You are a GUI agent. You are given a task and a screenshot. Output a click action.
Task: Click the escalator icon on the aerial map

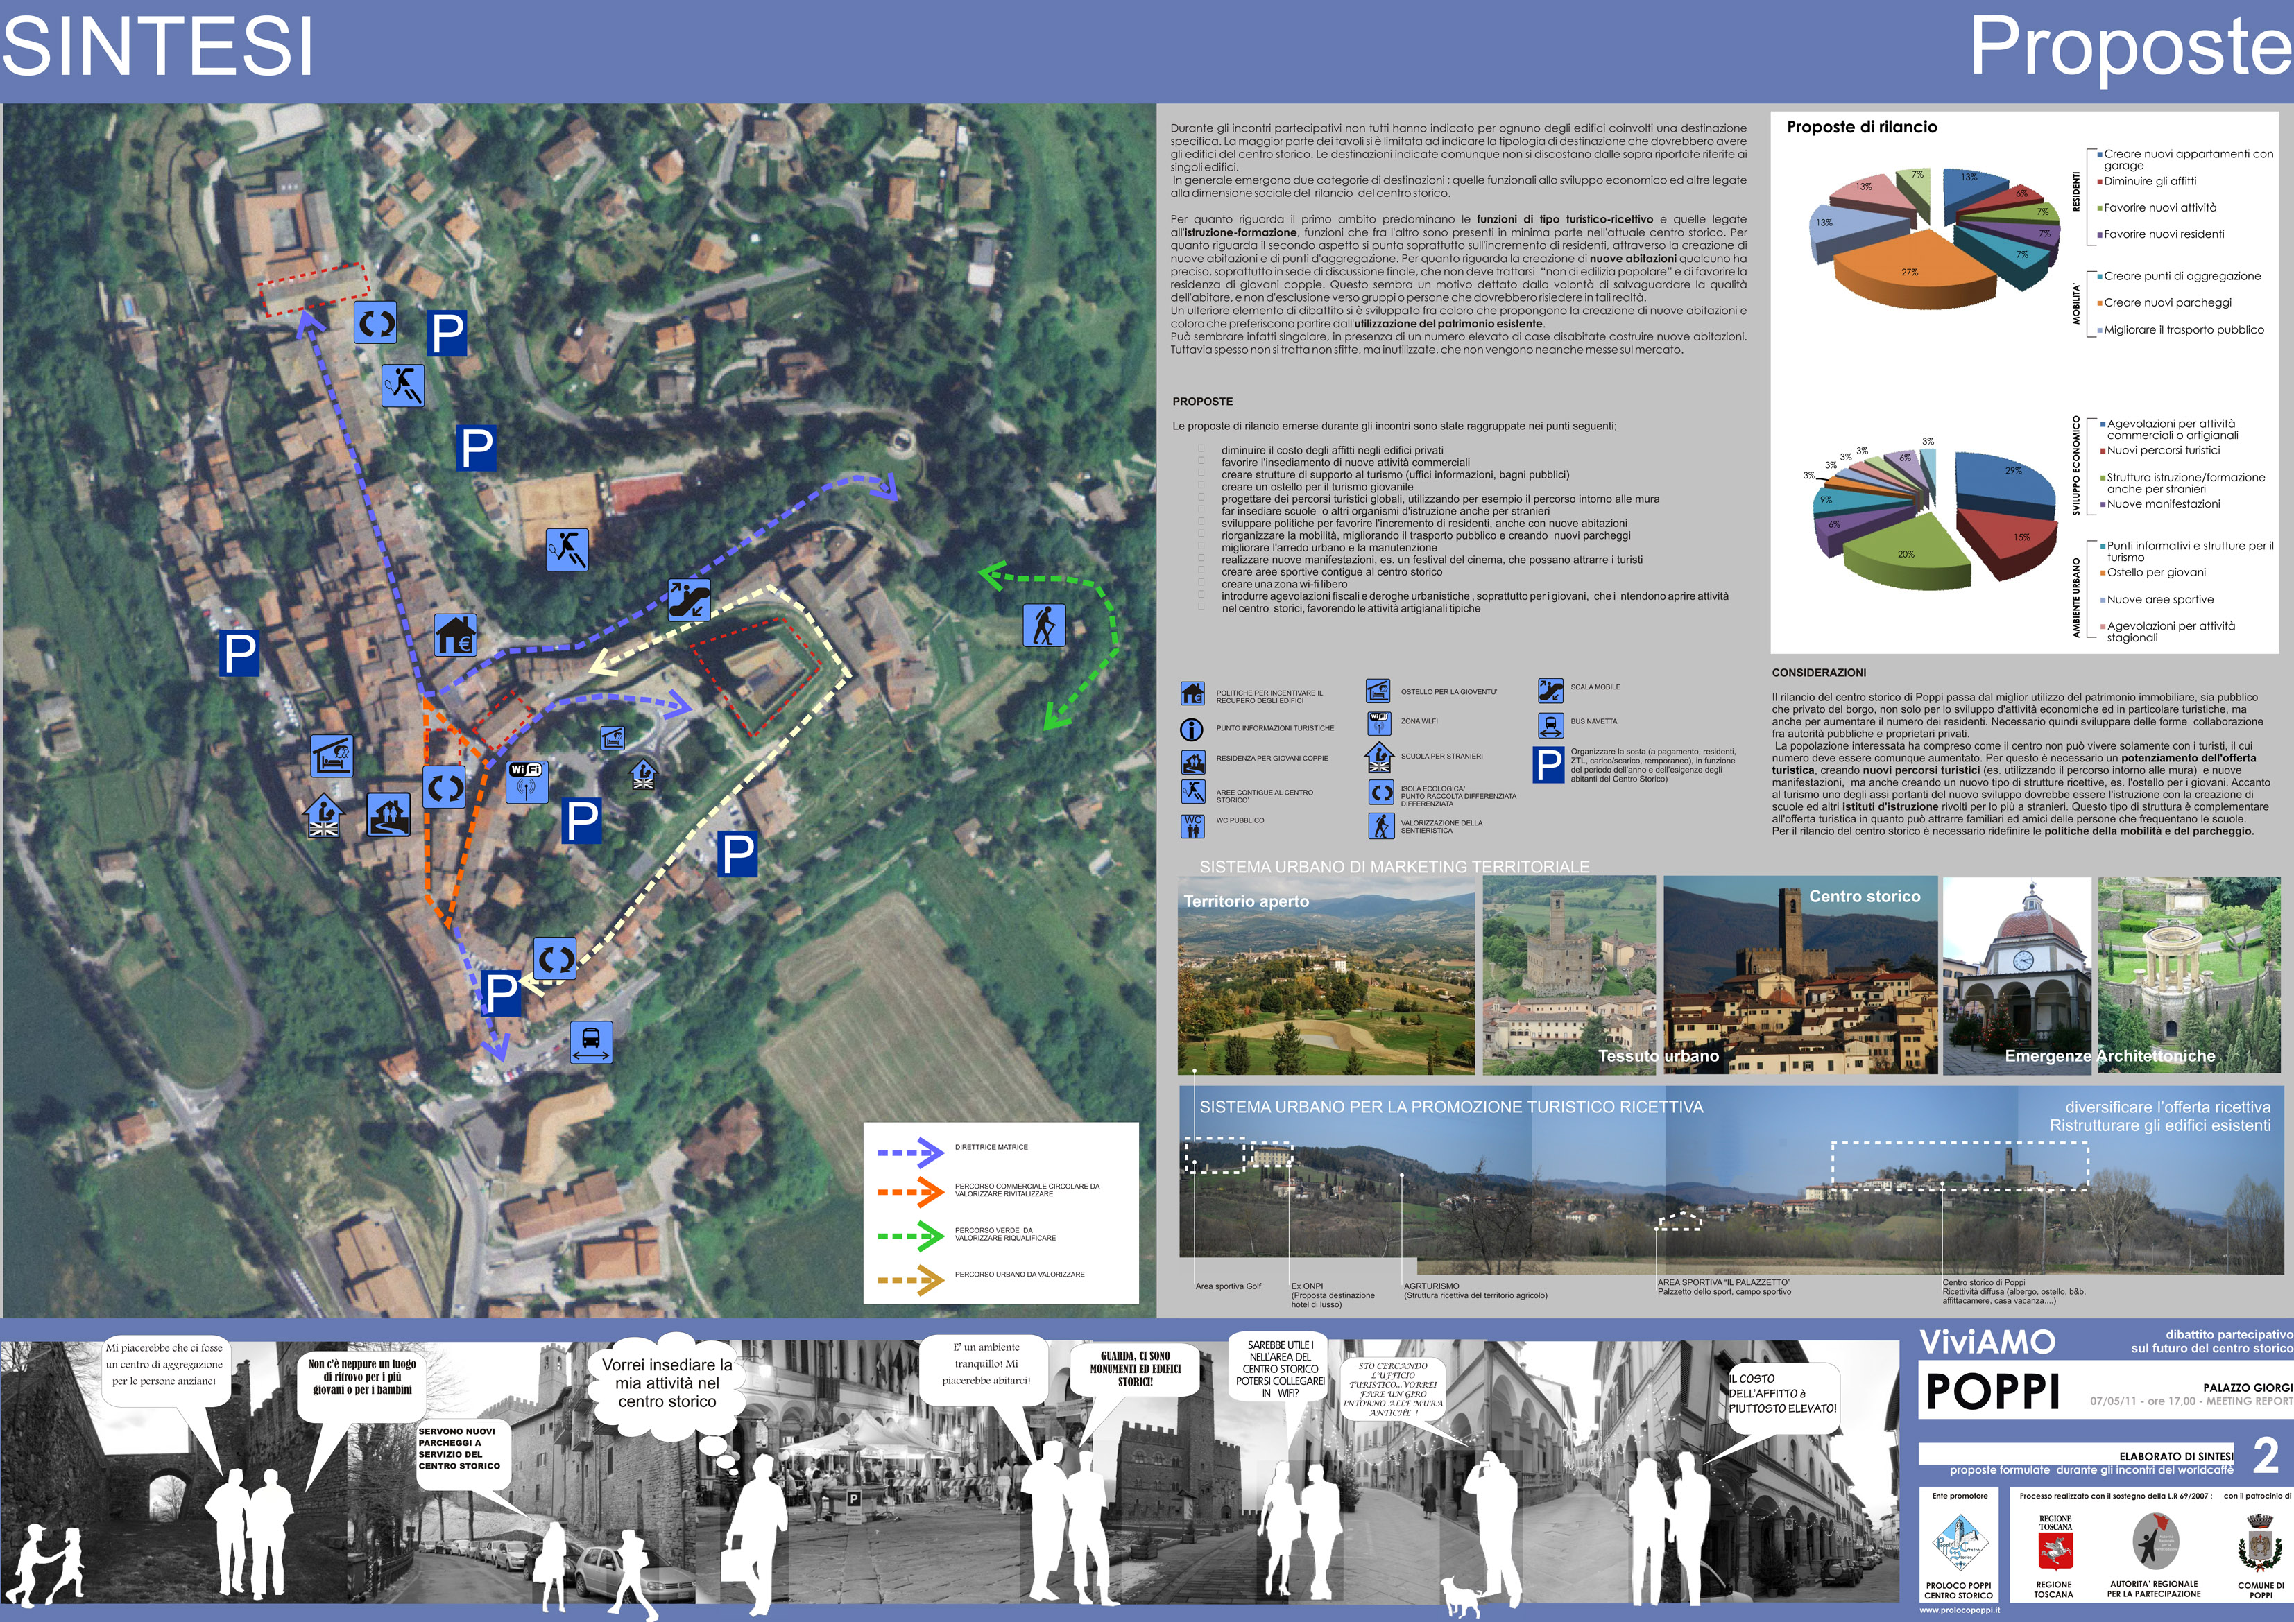coord(688,599)
